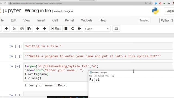Click the Notepad window icon
Image resolution: width=174 pixels, height=98 pixels.
[91, 72]
